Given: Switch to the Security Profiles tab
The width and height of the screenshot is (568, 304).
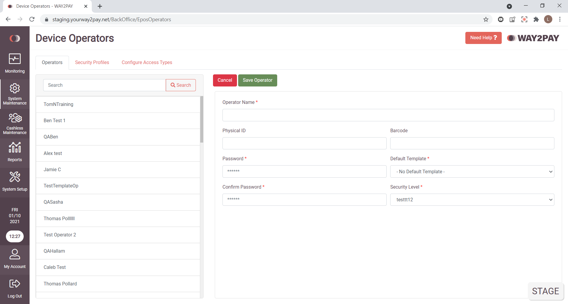Looking at the screenshot, I should pos(92,62).
